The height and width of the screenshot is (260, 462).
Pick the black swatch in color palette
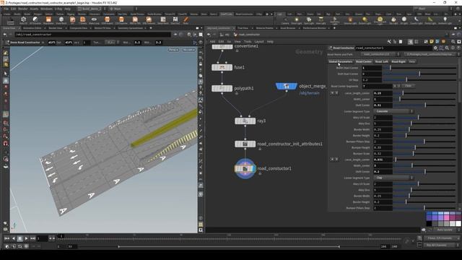430,224
